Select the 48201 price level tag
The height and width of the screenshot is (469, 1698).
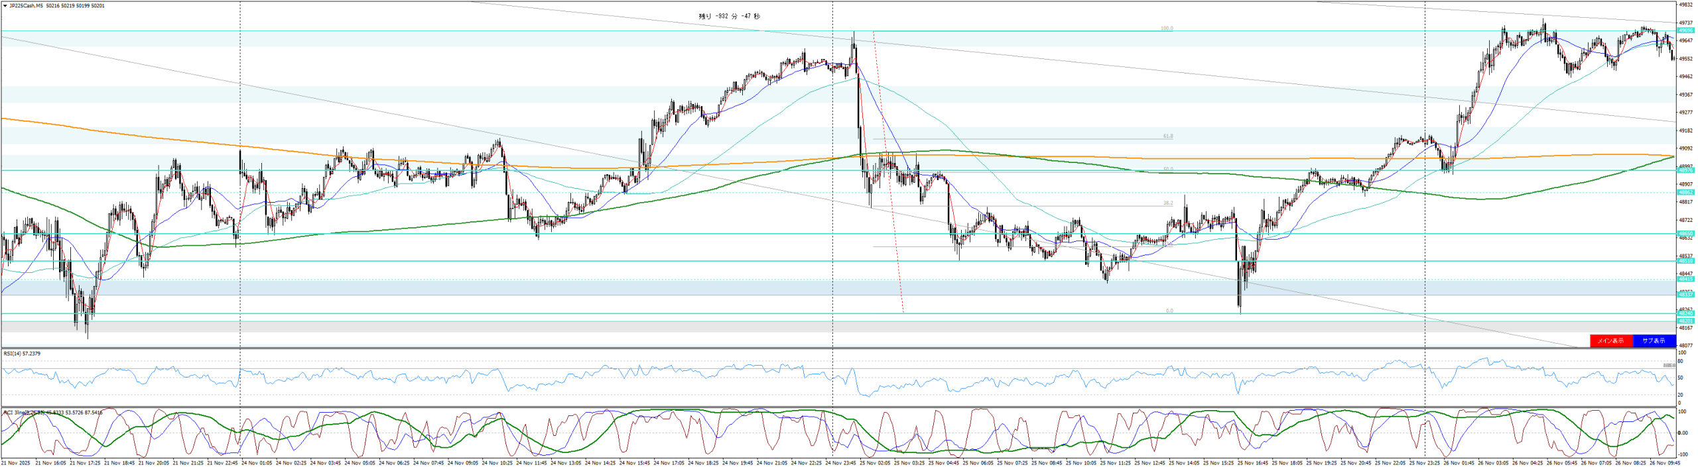(1685, 321)
